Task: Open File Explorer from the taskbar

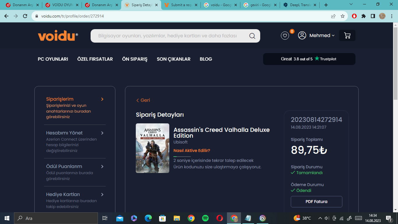Action: pos(177,218)
